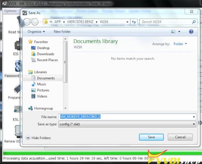Click the Favorites star icon

(x=30, y=42)
